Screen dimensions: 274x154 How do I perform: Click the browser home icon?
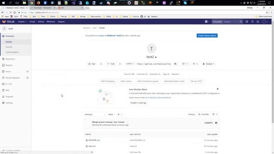(15, 12)
